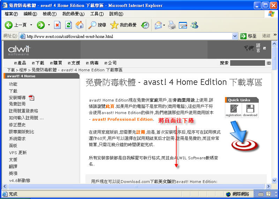279x199 pixels.
Task: Click the registration Quick Links icon
Action: pos(233,110)
